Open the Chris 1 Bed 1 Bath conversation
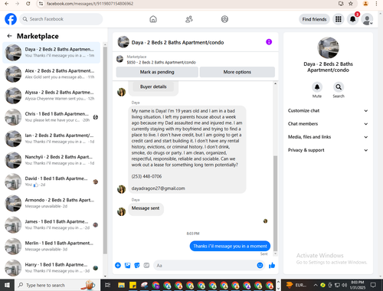Screen dimensions: 383x291 click(x=51, y=117)
